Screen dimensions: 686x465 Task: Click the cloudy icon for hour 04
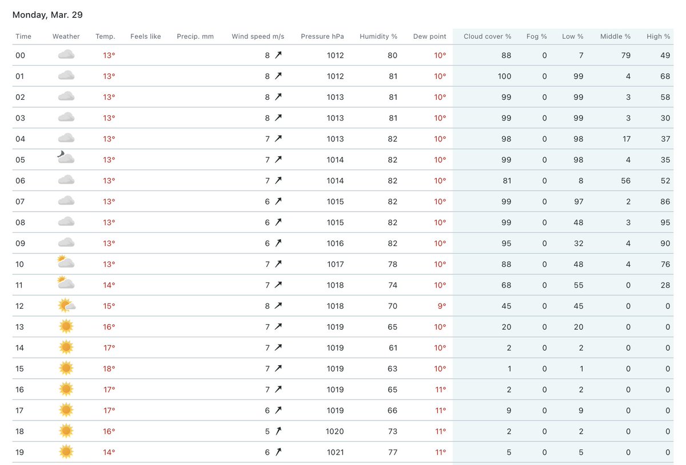pyautogui.click(x=66, y=139)
